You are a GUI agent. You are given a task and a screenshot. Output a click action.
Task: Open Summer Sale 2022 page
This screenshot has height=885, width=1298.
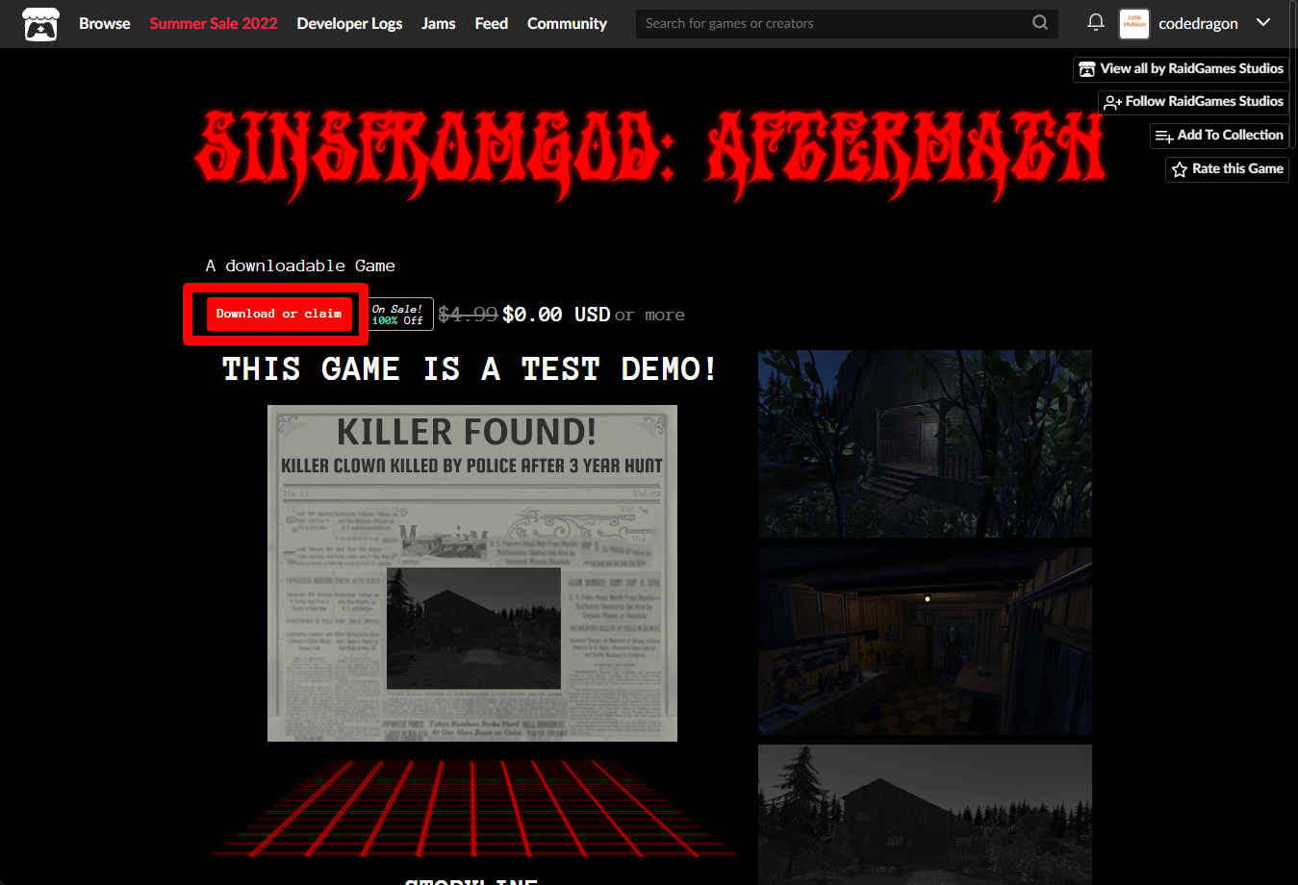point(214,23)
